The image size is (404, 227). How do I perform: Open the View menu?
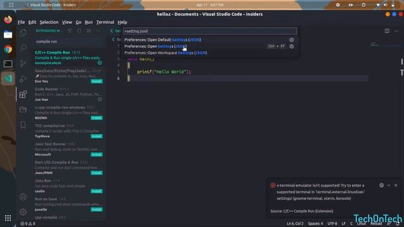[67, 22]
